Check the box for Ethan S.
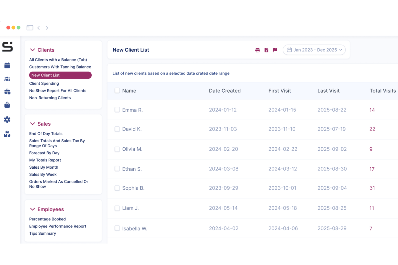Image resolution: width=398 pixels, height=265 pixels. coord(117,169)
